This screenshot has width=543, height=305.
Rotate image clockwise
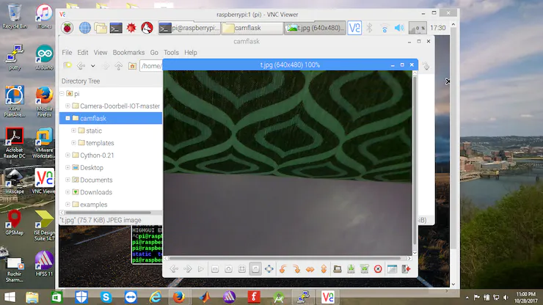(x=296, y=269)
